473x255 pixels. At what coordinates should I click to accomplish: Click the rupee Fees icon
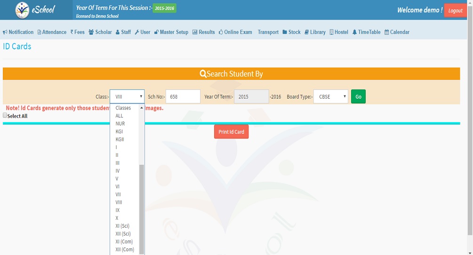tap(72, 32)
